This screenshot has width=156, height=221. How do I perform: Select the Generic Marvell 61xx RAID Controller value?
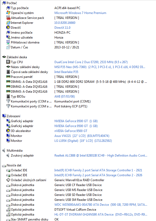[x=79, y=180]
